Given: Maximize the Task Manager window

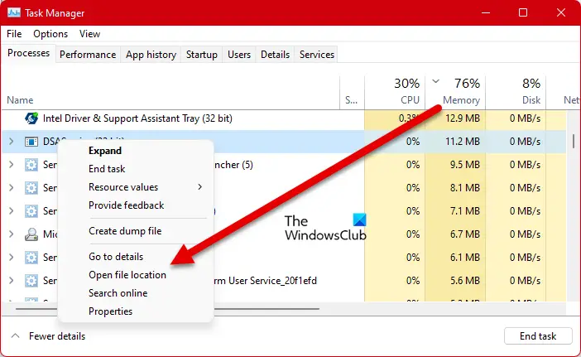Looking at the screenshot, I should point(523,12).
